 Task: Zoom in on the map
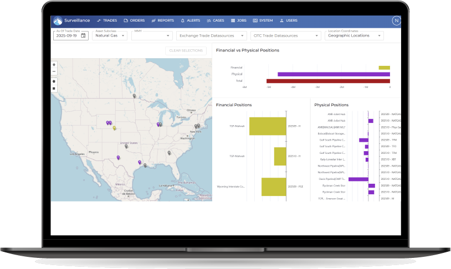pos(54,65)
